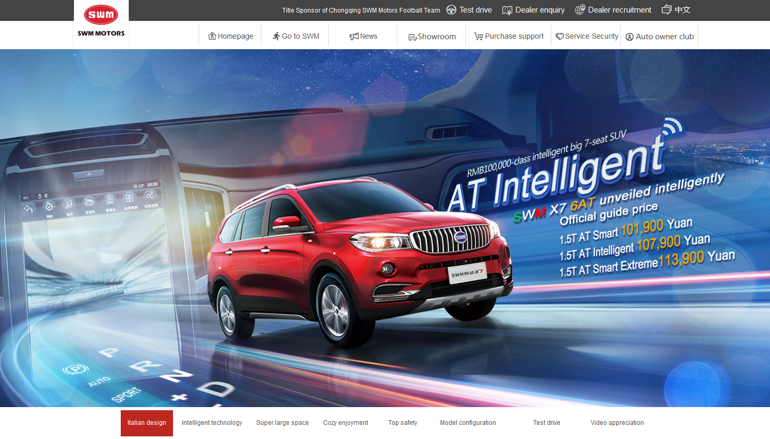Open the Auto owner club menu
The image size is (770, 439).
[660, 37]
